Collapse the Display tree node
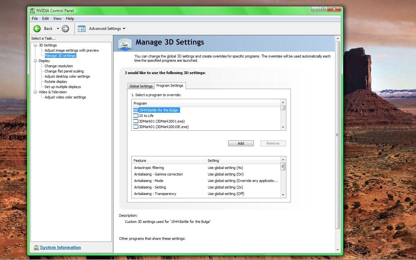The height and width of the screenshot is (260, 416). [35, 61]
